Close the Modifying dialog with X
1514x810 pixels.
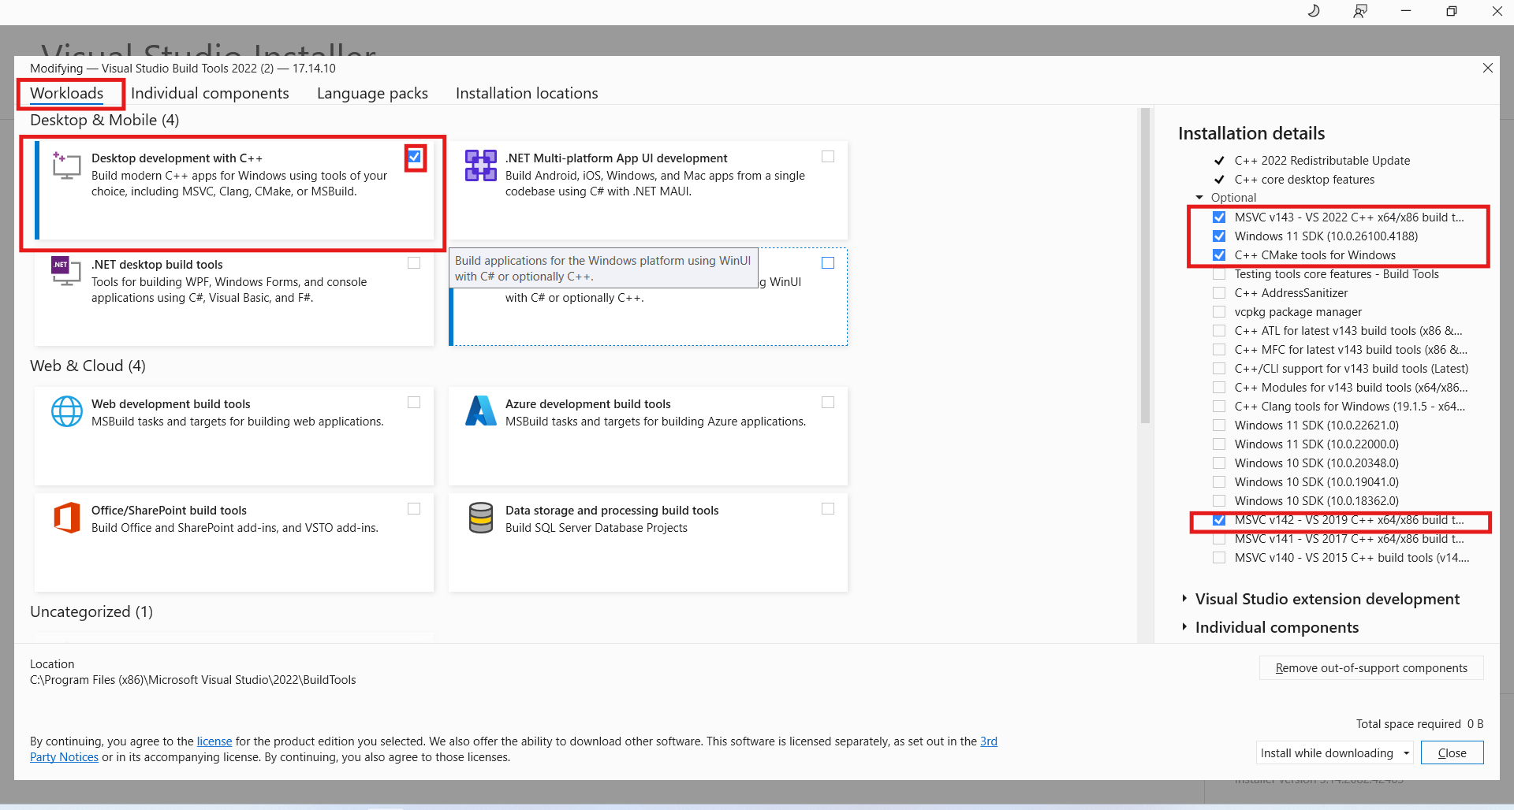point(1487,69)
